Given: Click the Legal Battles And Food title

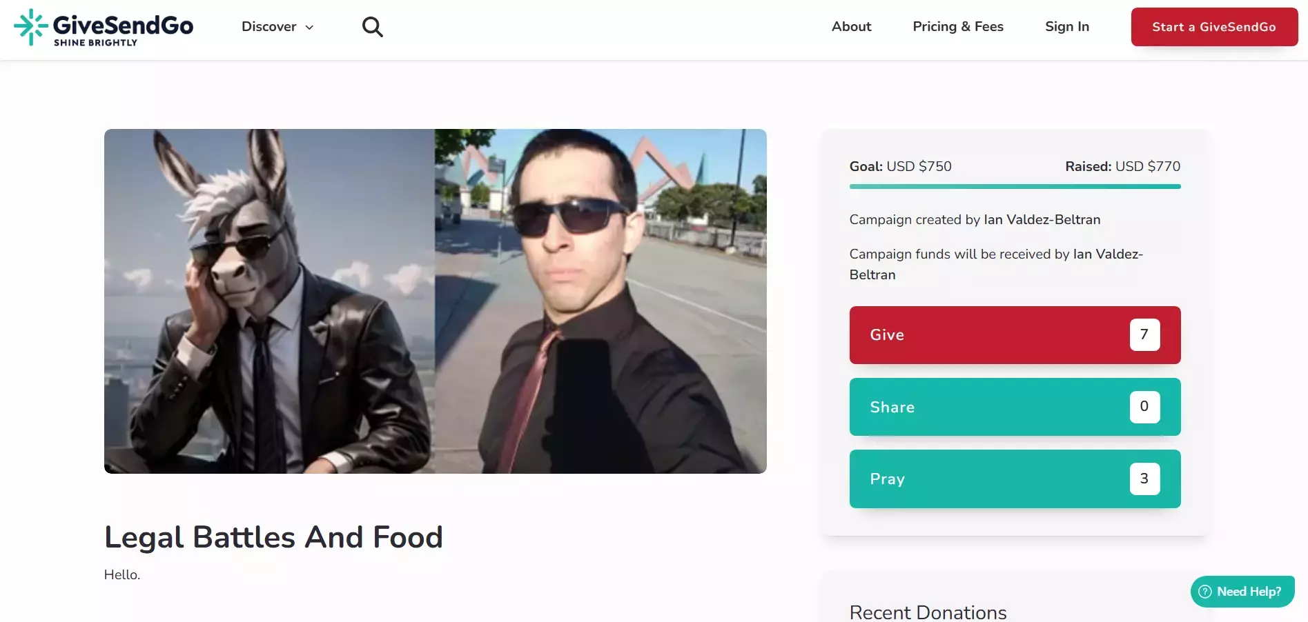Looking at the screenshot, I should pos(273,537).
